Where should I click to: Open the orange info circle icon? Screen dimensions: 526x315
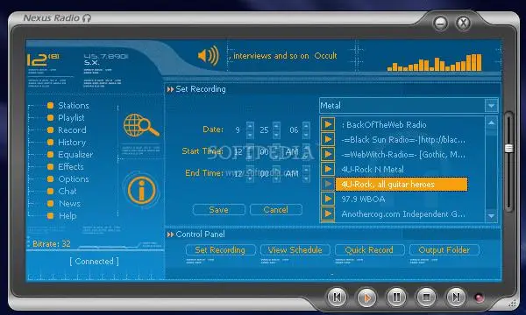(x=141, y=190)
